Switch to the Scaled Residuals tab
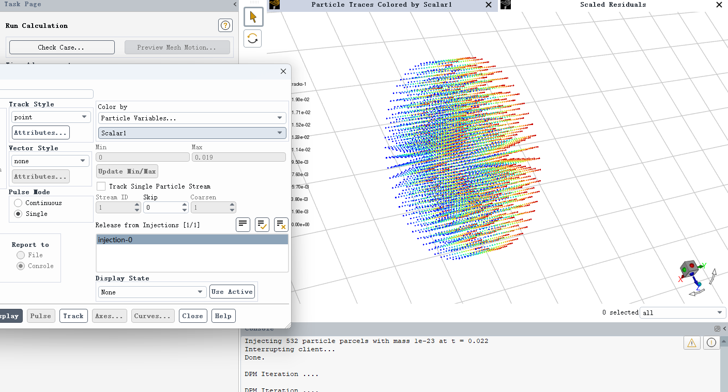 [x=613, y=5]
